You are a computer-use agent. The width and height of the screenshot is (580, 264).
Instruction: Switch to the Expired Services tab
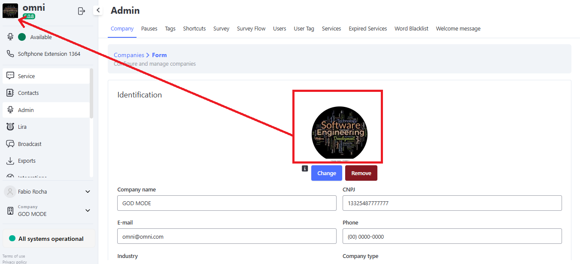368,29
